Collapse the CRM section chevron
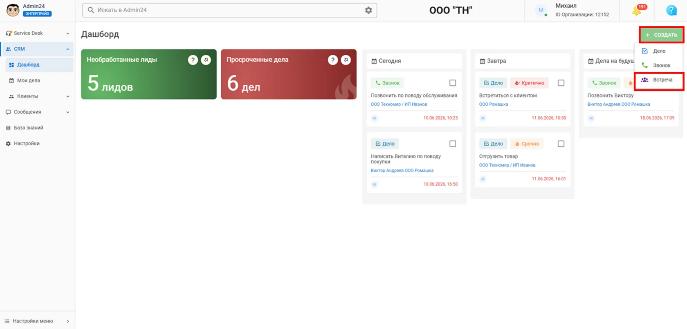687x329 pixels. click(68, 49)
